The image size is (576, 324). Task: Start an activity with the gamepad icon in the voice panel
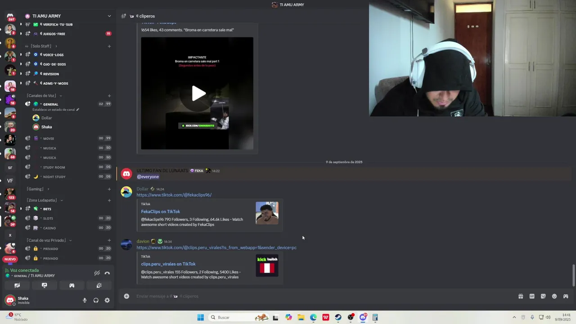tap(72, 285)
